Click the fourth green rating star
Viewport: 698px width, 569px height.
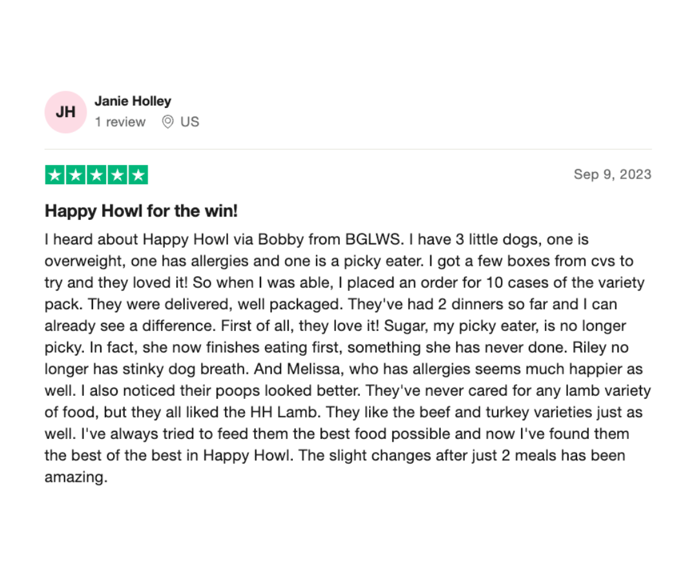118,175
